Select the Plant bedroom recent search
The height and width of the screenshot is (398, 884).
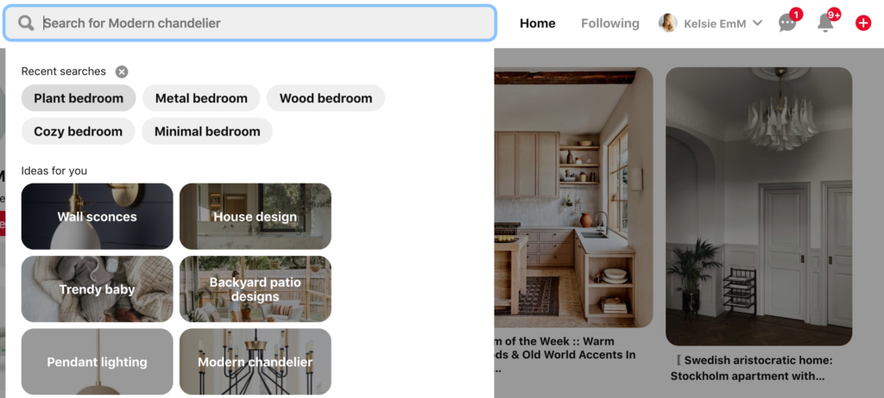[79, 98]
